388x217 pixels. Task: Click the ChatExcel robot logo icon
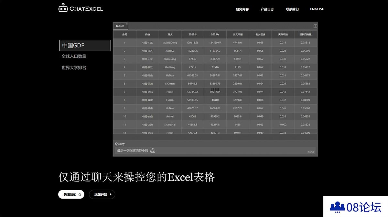pyautogui.click(x=63, y=8)
